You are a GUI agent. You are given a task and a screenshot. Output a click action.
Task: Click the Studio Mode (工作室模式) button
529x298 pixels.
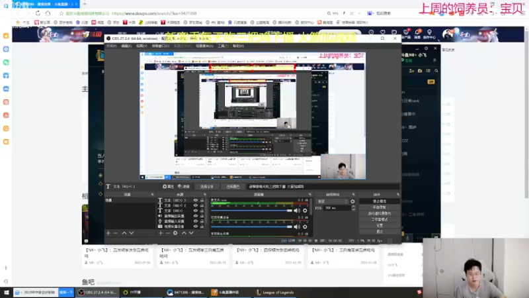tap(379, 220)
